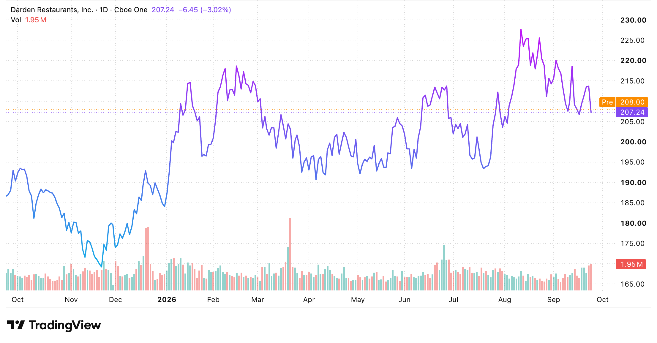This screenshot has width=657, height=343.
Task: Click the 215.00 price axis label
Action: point(632,81)
